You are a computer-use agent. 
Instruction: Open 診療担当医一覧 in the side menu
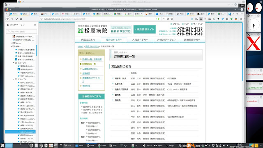coord(89,64)
